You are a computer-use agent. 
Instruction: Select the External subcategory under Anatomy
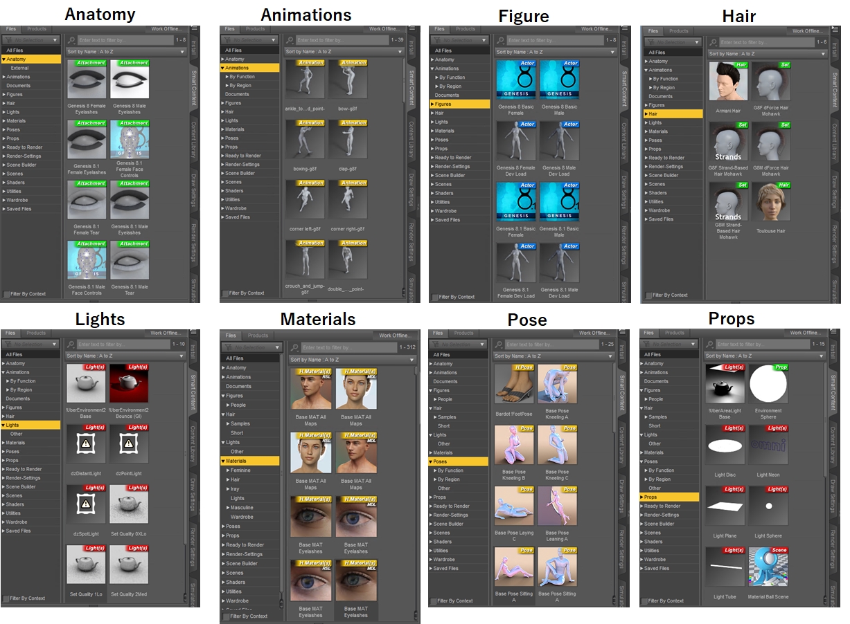click(x=19, y=68)
